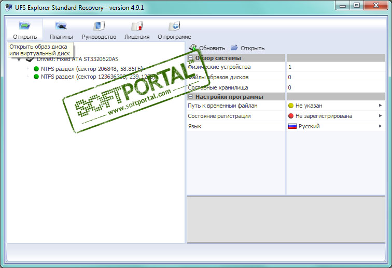Click the Обзор системы header text
Image resolution: width=392 pixels, height=268 pixels.
pos(218,58)
